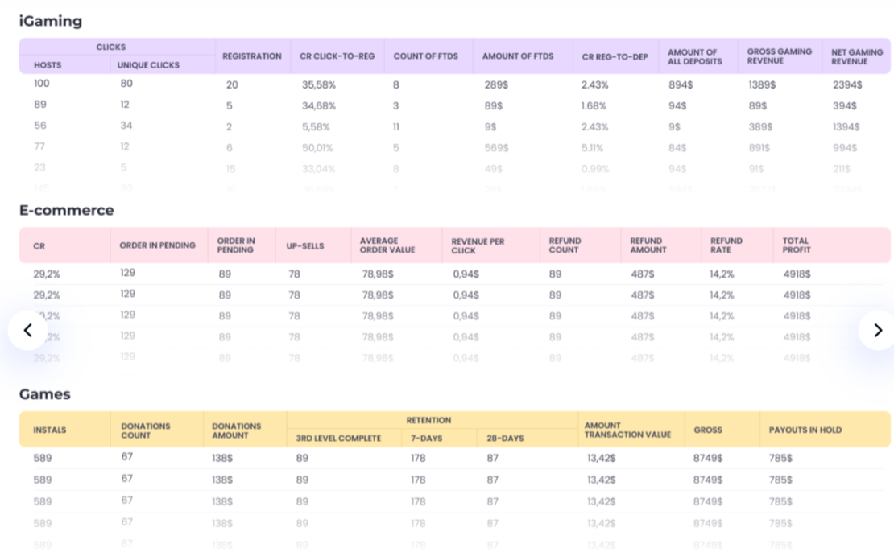Image resolution: width=894 pixels, height=552 pixels.
Task: Click the REFUND RATE column header
Action: (725, 245)
